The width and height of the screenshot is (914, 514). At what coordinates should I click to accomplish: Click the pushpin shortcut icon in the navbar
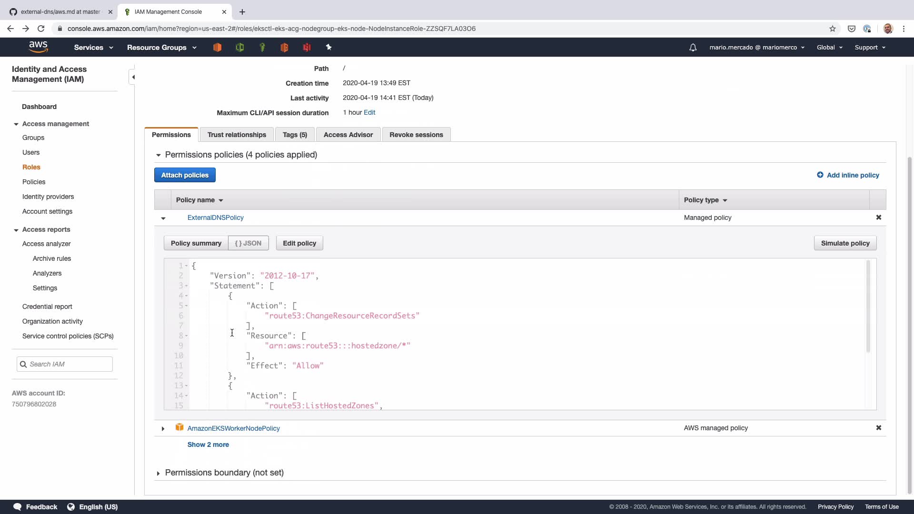(328, 47)
